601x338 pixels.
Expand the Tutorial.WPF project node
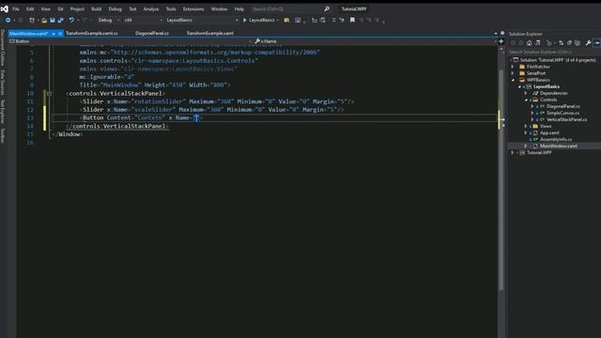point(513,152)
